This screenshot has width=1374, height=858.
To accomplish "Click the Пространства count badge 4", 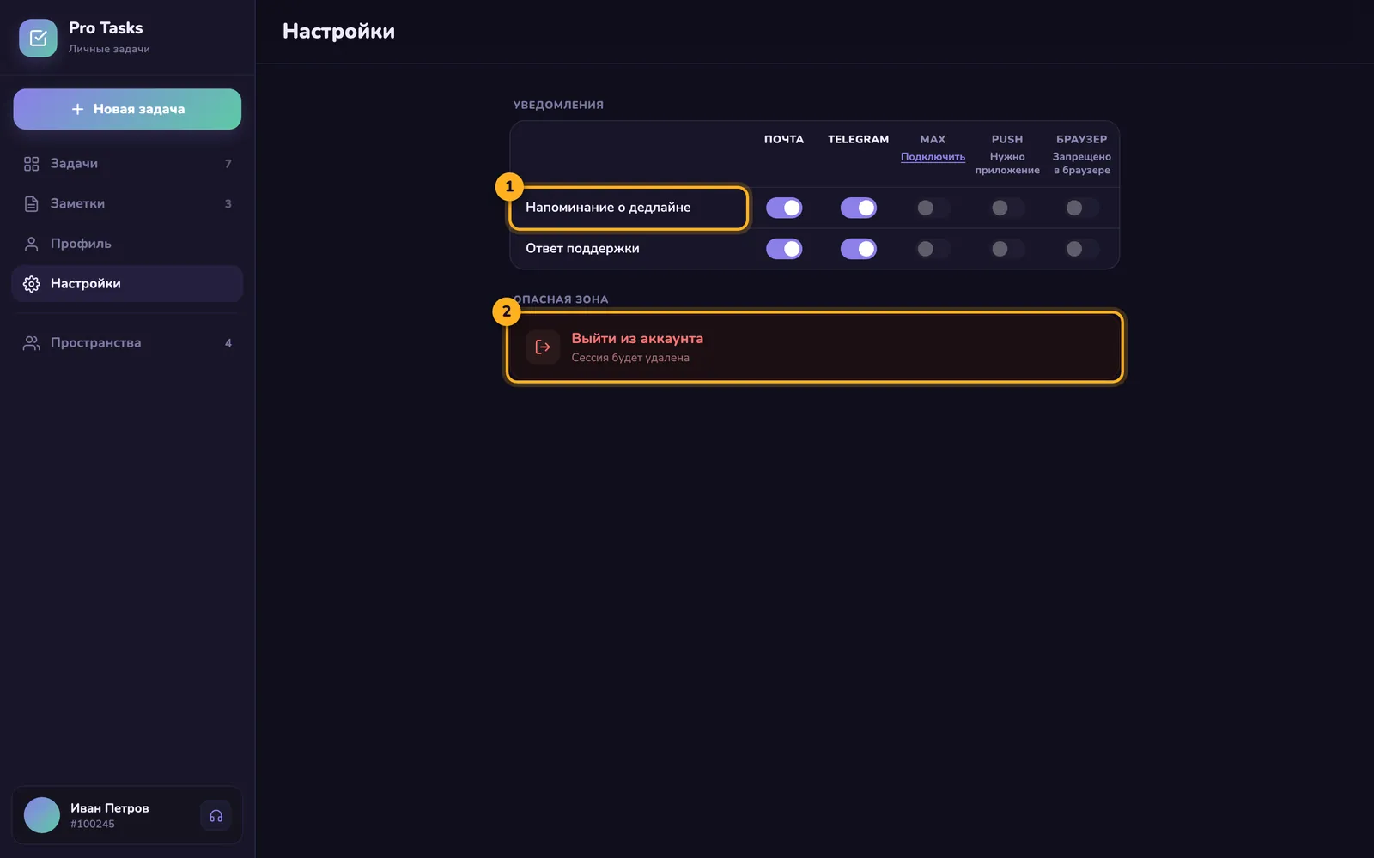I will 228,343.
